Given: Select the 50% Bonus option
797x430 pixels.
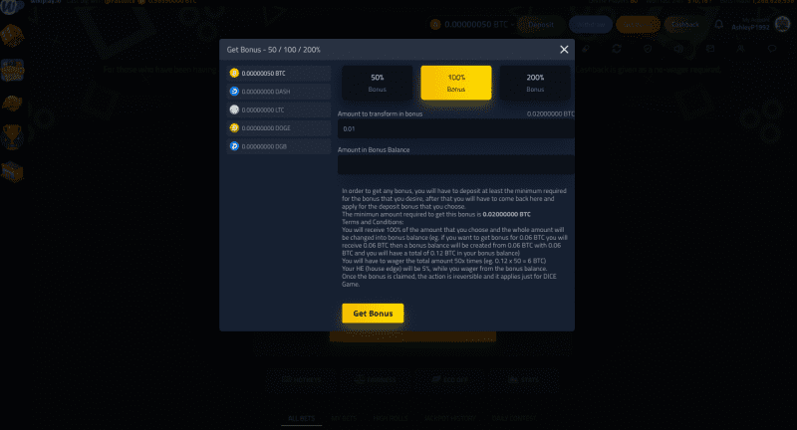Looking at the screenshot, I should coord(378,83).
